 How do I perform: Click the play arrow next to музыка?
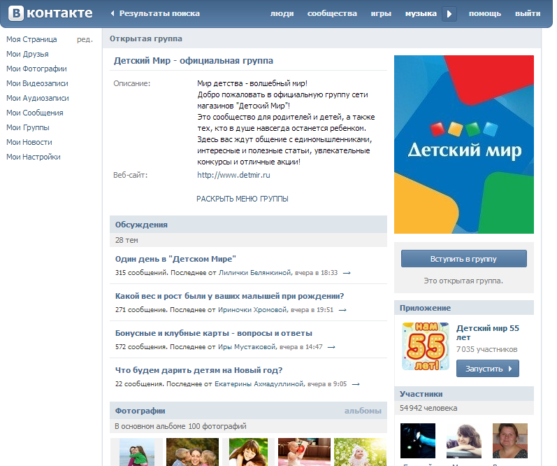[x=449, y=14]
